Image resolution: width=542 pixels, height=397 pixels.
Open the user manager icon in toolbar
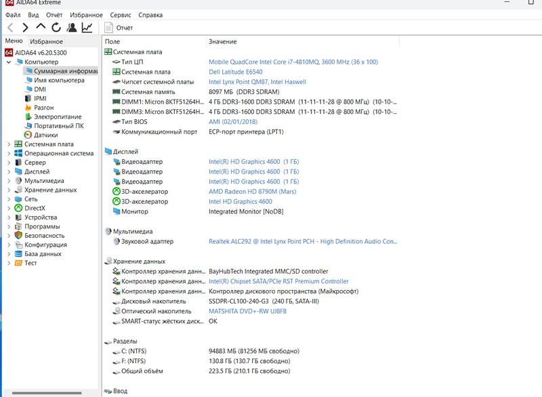click(x=72, y=28)
